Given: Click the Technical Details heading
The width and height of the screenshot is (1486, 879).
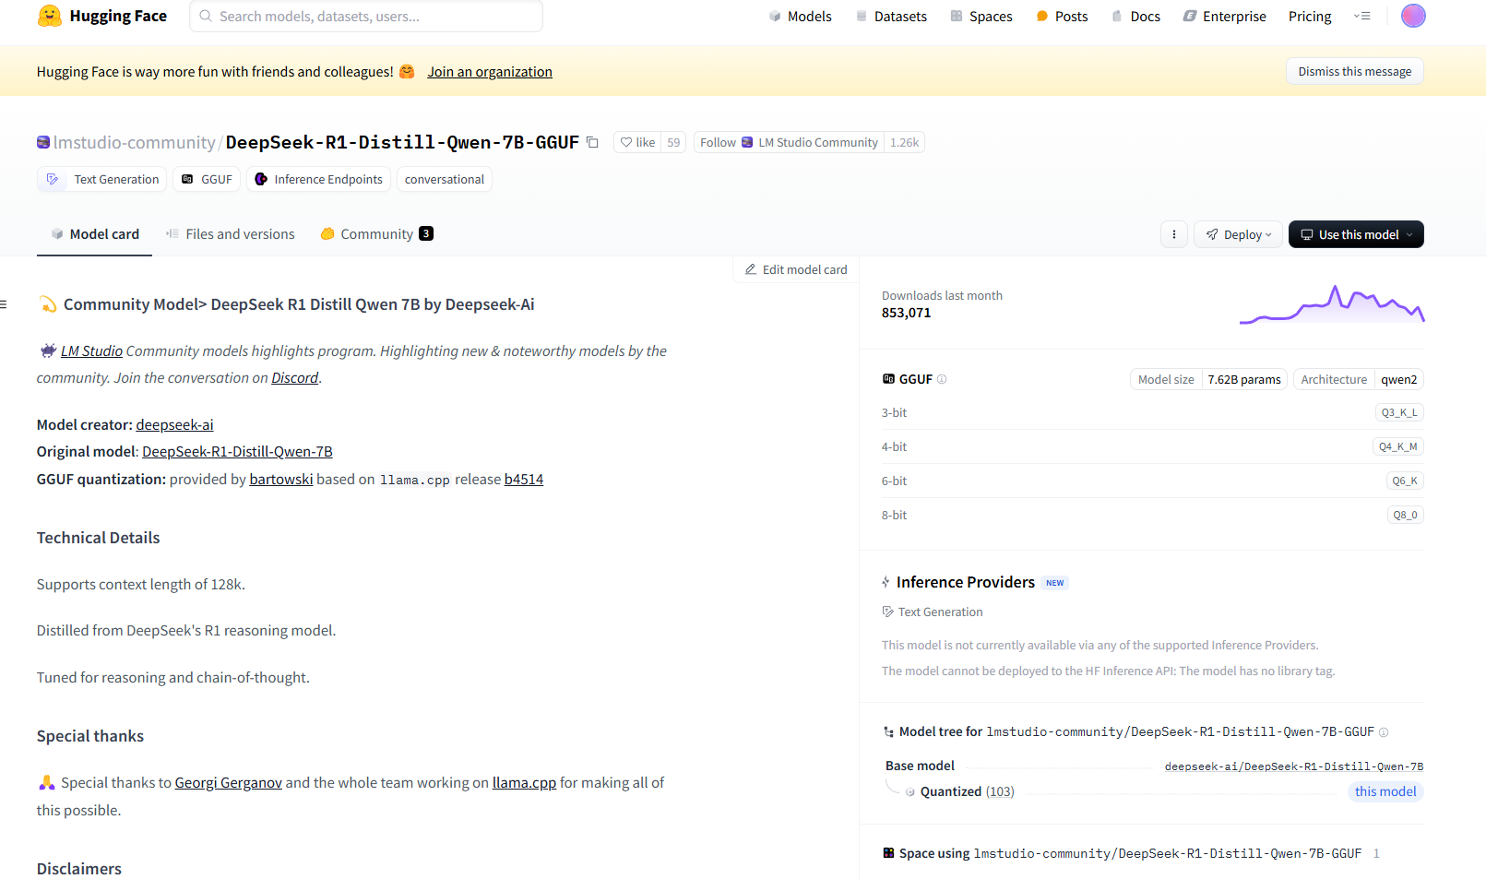Looking at the screenshot, I should 99,538.
